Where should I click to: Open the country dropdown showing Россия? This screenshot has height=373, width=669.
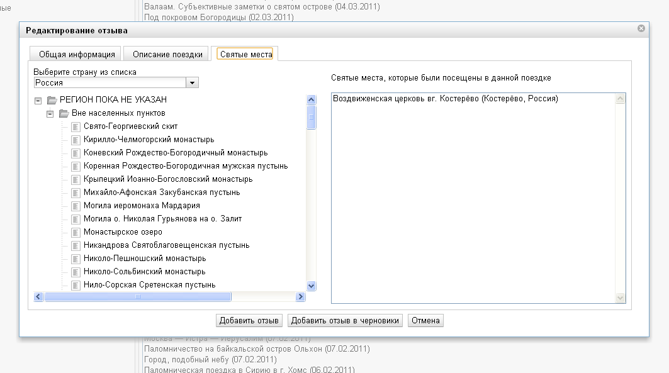[193, 82]
